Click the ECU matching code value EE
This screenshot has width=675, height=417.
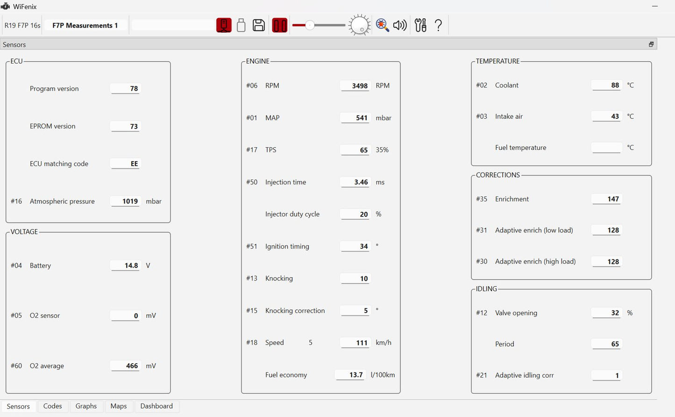click(125, 164)
